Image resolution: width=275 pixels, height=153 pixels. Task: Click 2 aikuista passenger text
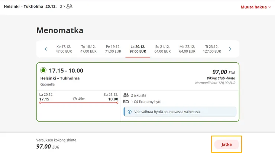(139, 95)
